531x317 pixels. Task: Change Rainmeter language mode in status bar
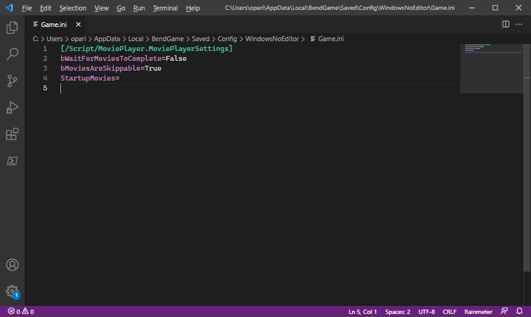click(x=478, y=311)
